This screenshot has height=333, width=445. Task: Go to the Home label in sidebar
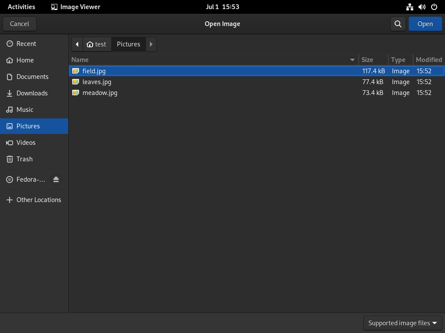coord(25,60)
